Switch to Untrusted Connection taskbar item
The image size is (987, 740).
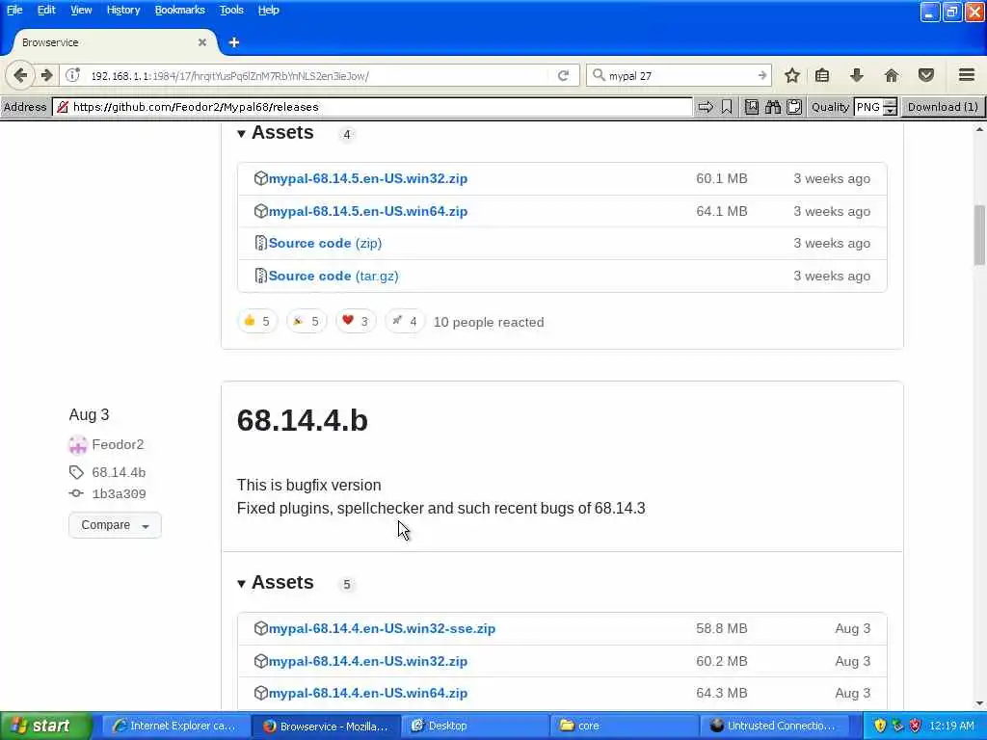coord(774,727)
